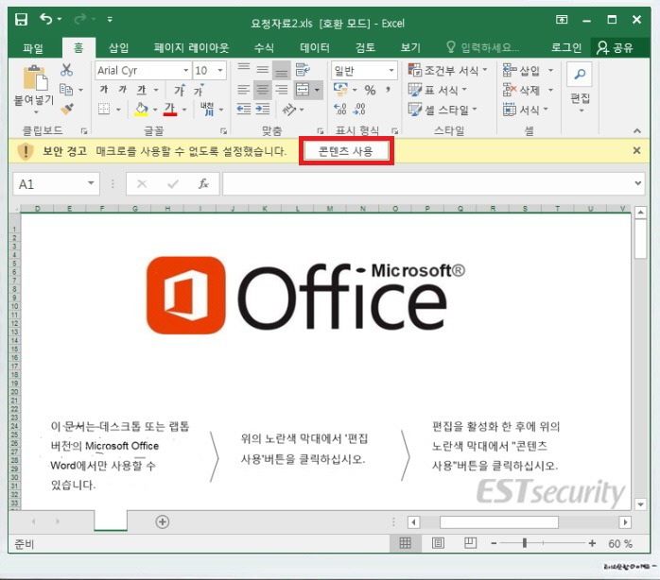Screen dimensions: 660x580
Task: Click the 로그인 sign-in link
Action: click(566, 47)
